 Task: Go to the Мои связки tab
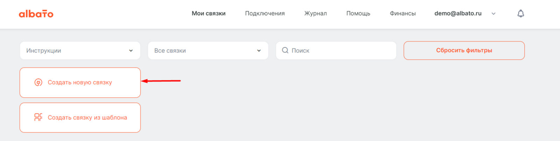tap(209, 14)
